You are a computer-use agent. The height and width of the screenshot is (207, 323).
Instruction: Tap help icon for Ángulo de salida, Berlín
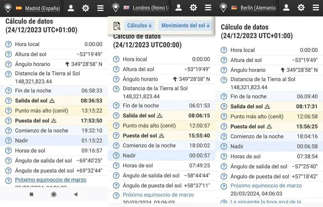point(224,166)
